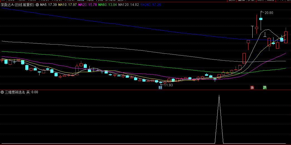Viewport: 291px width, 145px height.
Task: Click the 三维度筛选法 indicator name
Action: 15,92
